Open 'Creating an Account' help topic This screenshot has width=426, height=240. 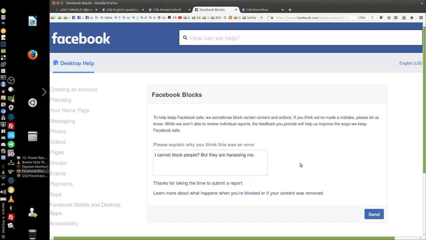click(74, 89)
